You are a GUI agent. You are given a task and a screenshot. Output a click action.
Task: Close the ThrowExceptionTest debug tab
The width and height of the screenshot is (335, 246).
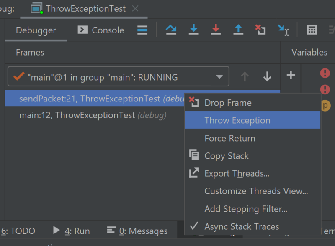[x=135, y=8]
